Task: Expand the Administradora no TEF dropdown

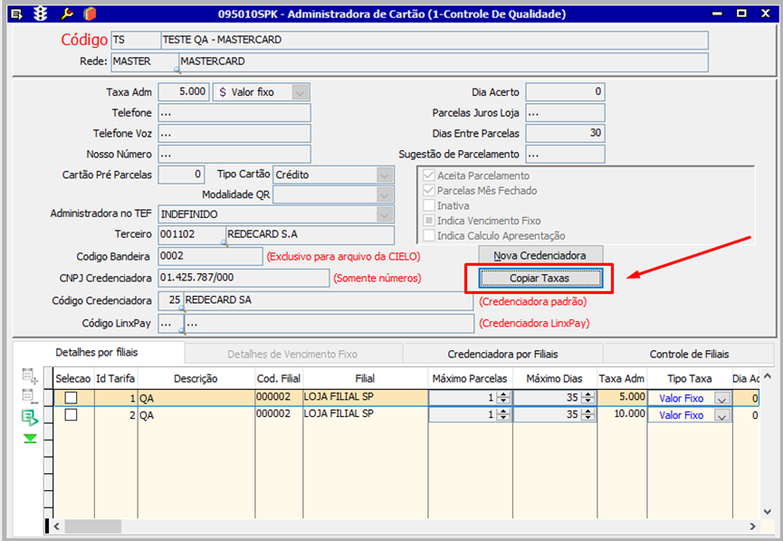Action: coord(384,214)
